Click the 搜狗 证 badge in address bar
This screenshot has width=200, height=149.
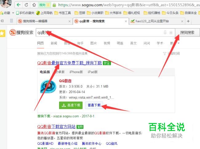[x=44, y=5]
